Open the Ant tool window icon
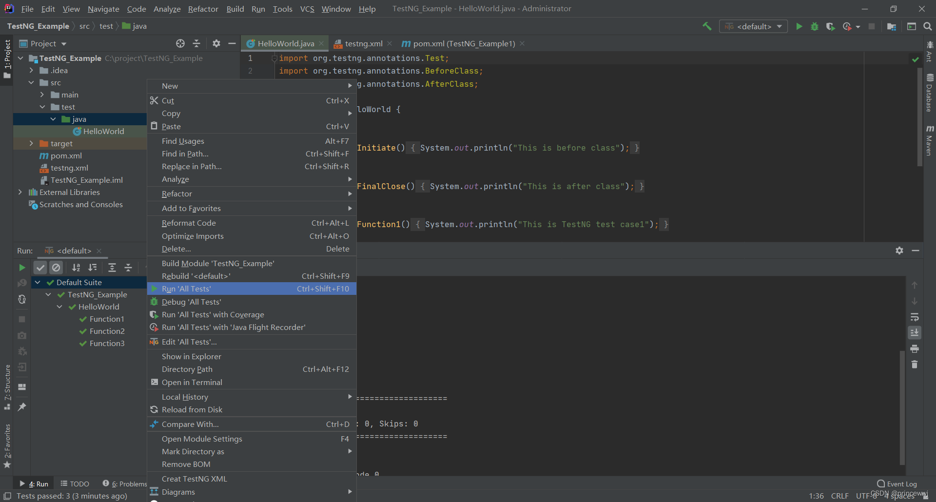Viewport: 936px width, 502px height. coord(930,51)
